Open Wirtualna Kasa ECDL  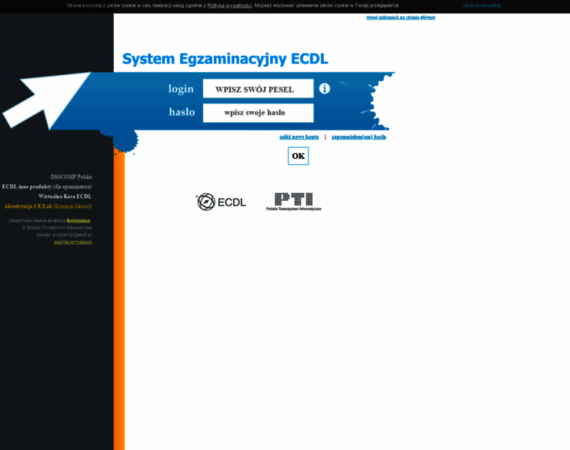[x=65, y=196]
